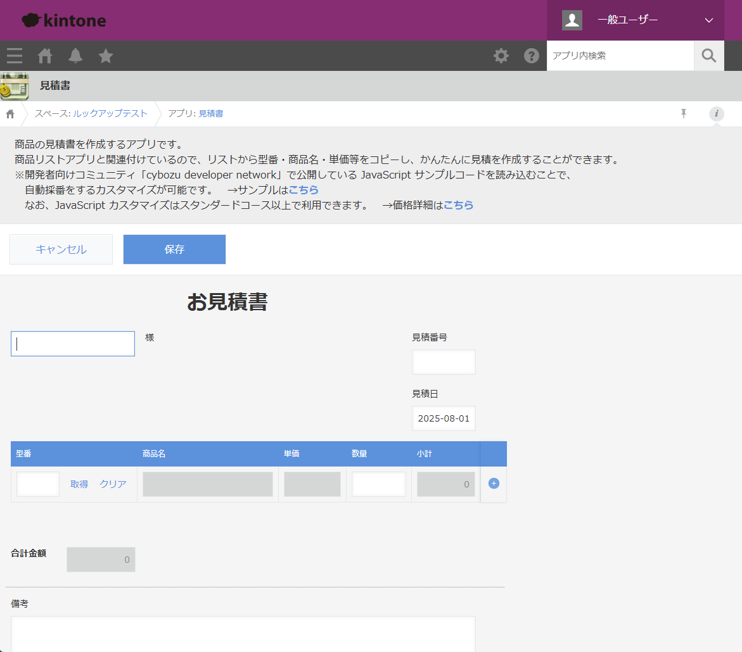Click the 保存 button

coord(174,249)
